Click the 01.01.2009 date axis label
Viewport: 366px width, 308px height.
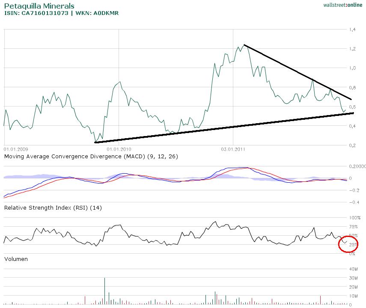[16, 149]
